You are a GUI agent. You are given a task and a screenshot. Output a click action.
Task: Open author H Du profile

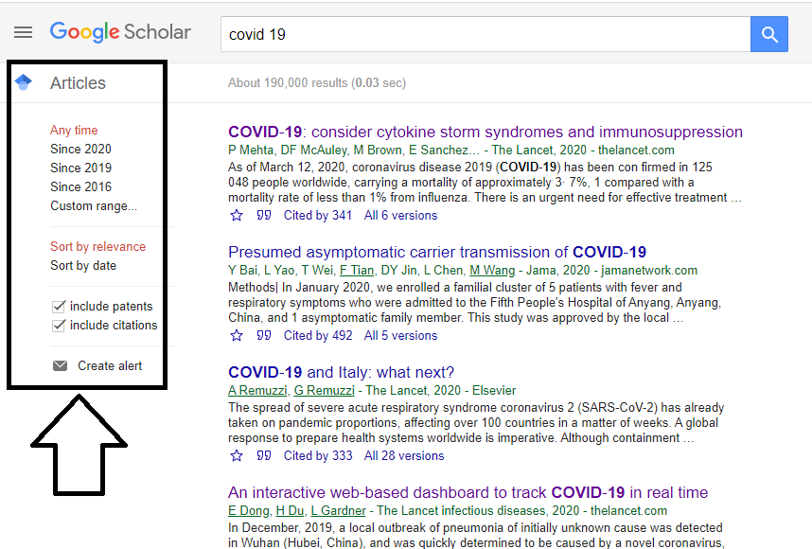(x=290, y=511)
